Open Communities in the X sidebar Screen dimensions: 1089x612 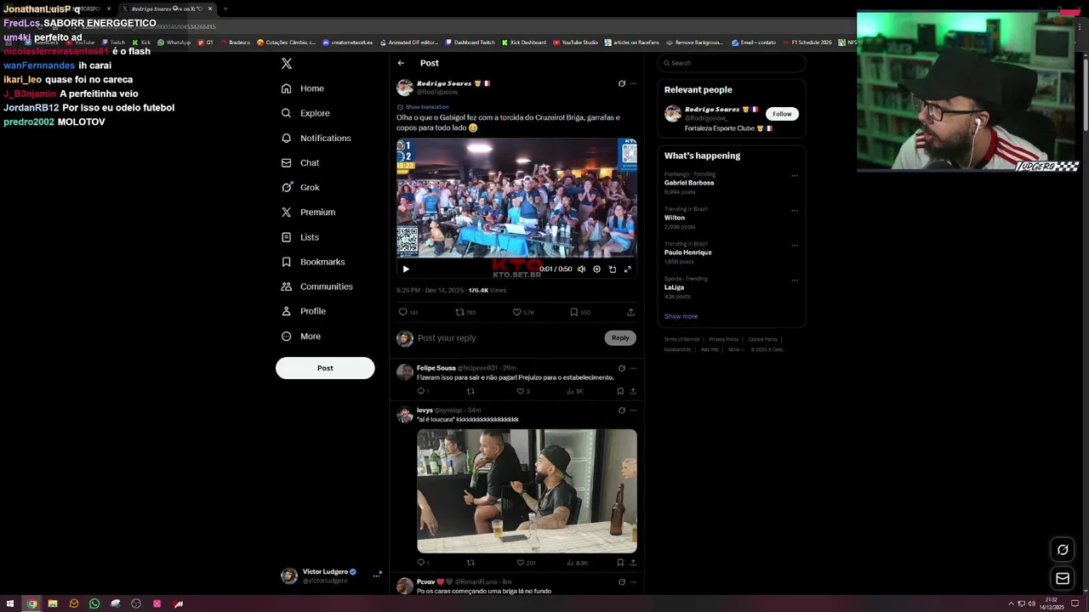click(x=316, y=286)
